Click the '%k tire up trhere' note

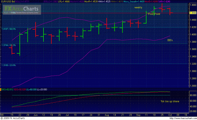pos(170,101)
